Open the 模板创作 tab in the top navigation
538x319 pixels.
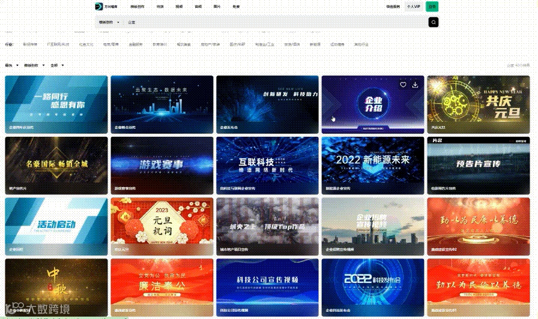(138, 7)
